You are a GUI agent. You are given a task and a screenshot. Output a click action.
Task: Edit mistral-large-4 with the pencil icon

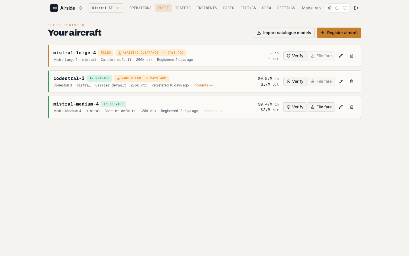coord(341,56)
